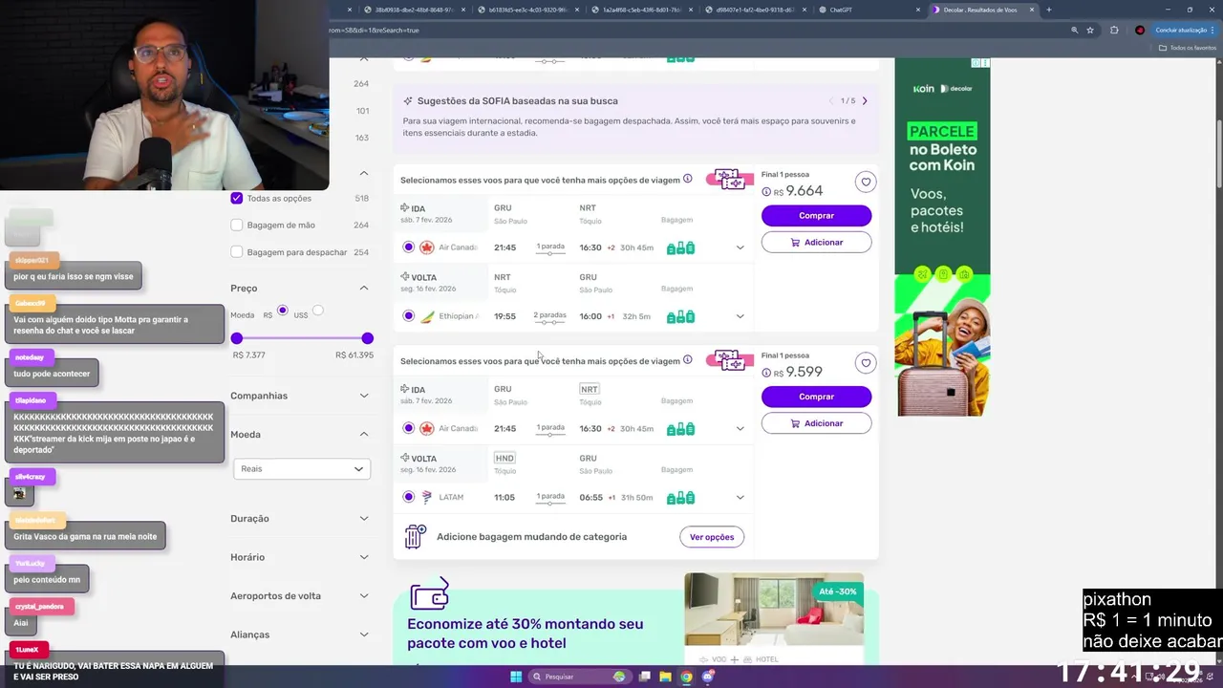Collapse the Preço filter section
The image size is (1223, 688).
[x=363, y=288]
